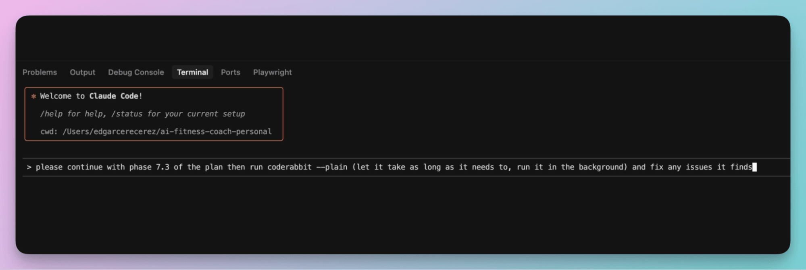Open the Playwright panel tab
This screenshot has height=270, width=806.
(x=272, y=72)
